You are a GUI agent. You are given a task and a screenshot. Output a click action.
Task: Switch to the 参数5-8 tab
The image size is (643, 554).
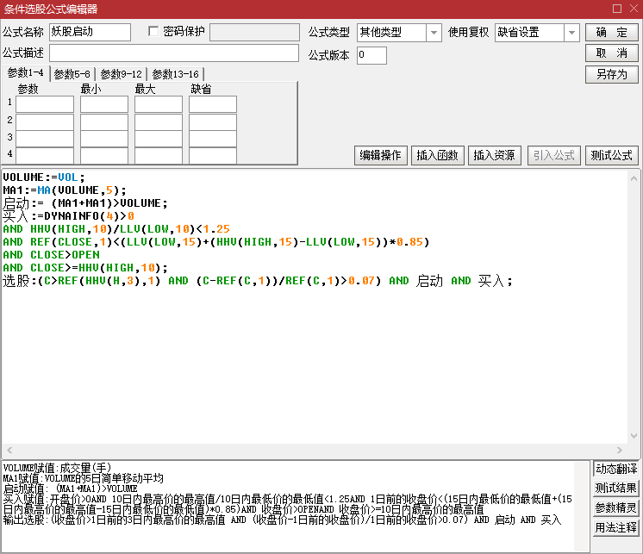[72, 74]
